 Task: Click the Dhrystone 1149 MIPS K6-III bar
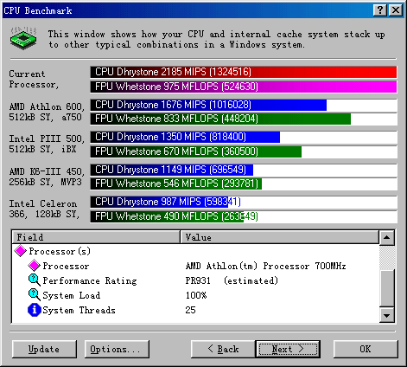tap(172, 170)
